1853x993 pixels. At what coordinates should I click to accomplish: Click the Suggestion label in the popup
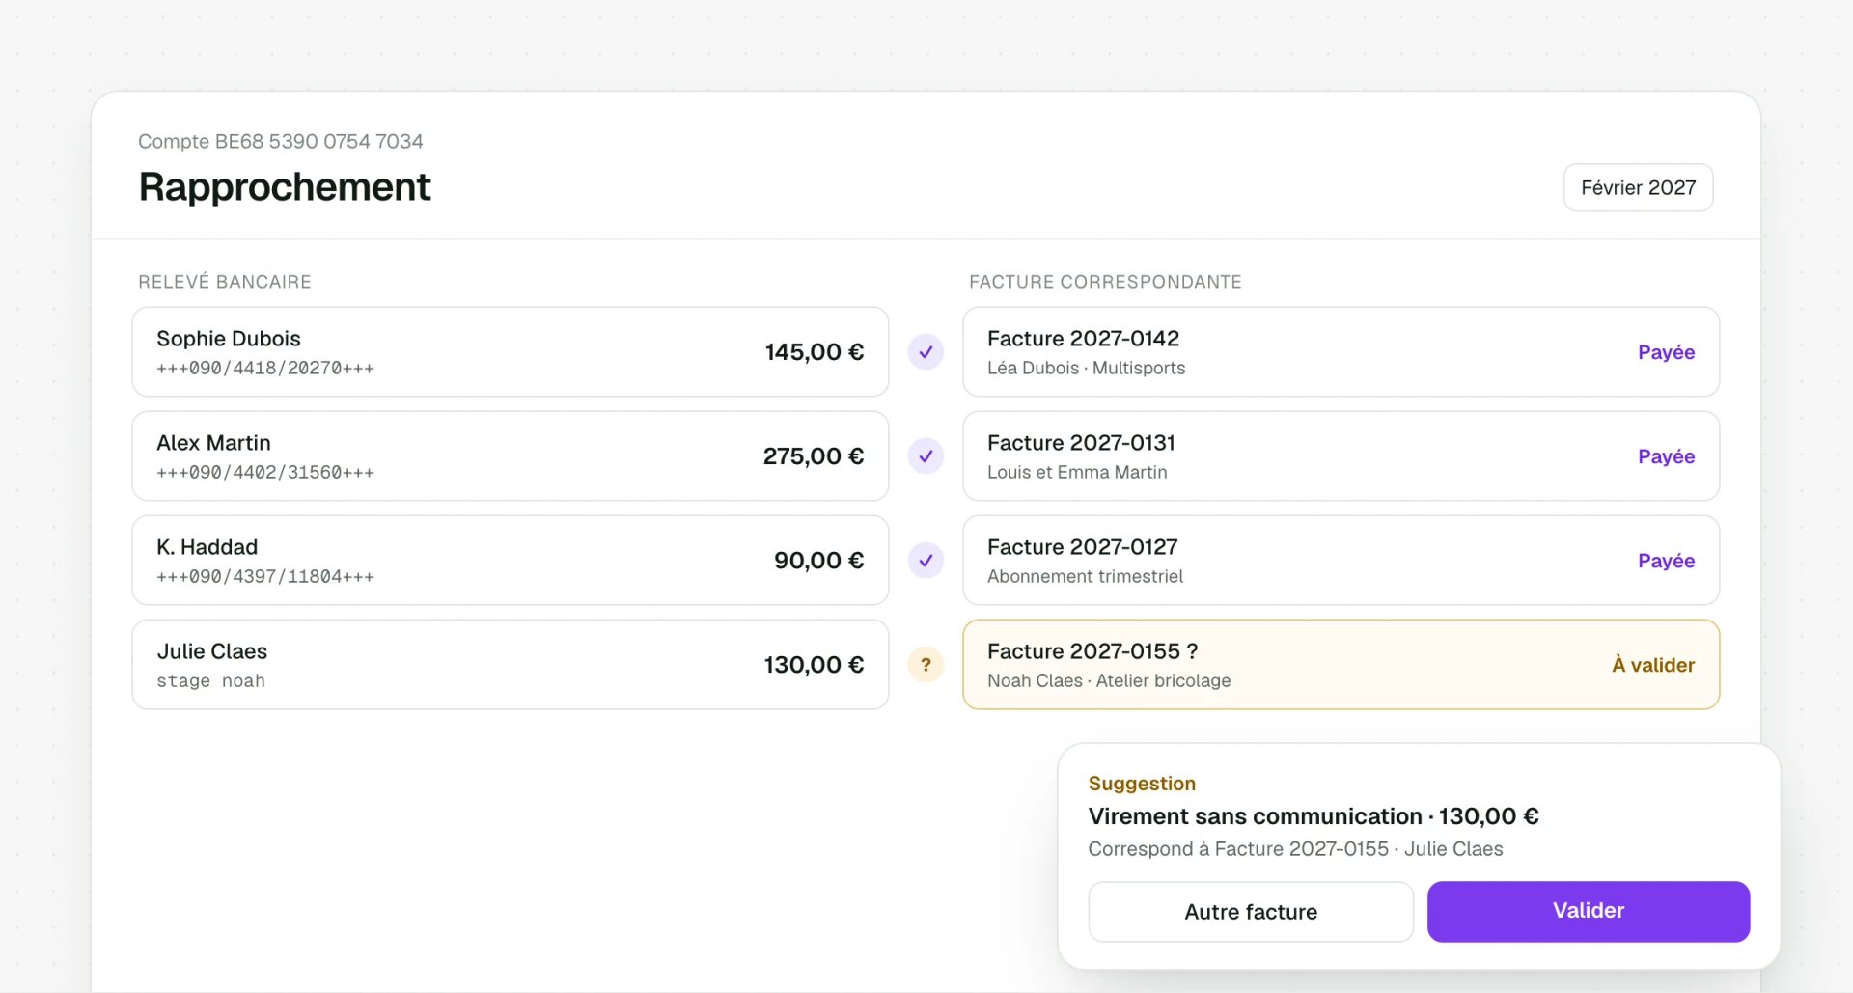tap(1142, 784)
